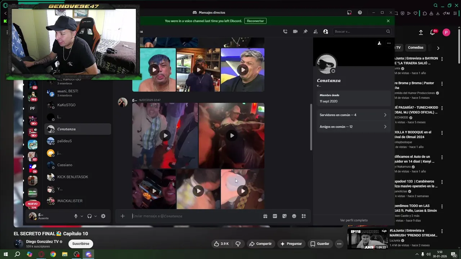Viewport: 461px width, 259px height.
Task: Open the MACKALISTER conversation
Action: [x=77, y=201]
